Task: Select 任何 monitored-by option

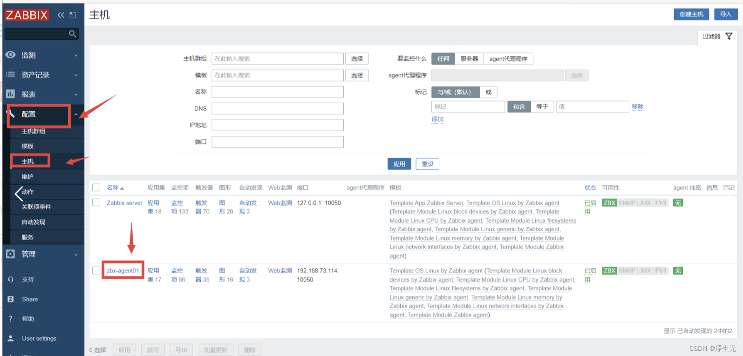Action: coord(443,59)
